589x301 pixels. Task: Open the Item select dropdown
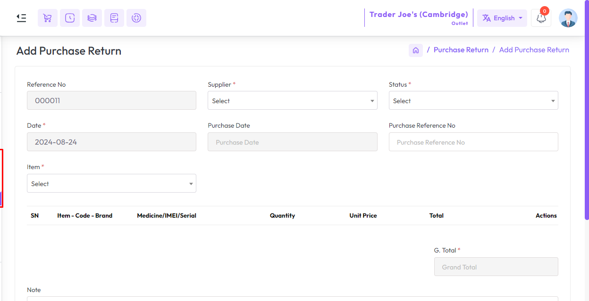click(111, 183)
